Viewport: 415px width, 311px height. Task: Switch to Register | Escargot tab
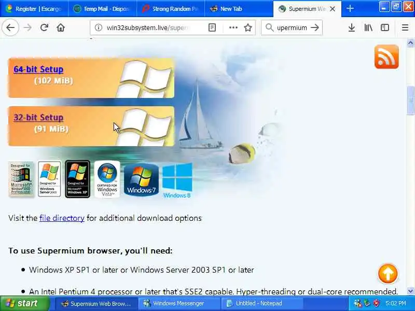pos(34,9)
